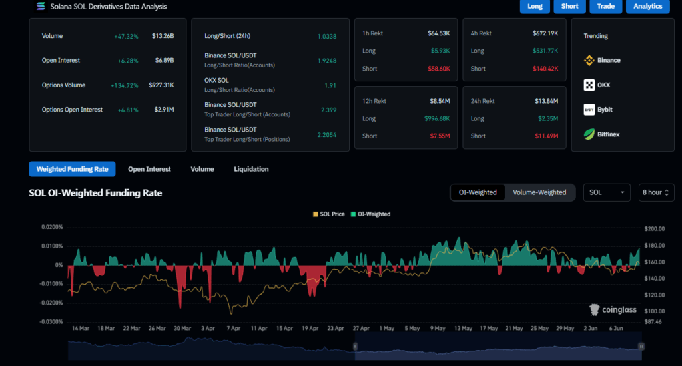Viewport: 682px width, 366px height.
Task: Click the left handle of chart range slider
Action: [355, 347]
